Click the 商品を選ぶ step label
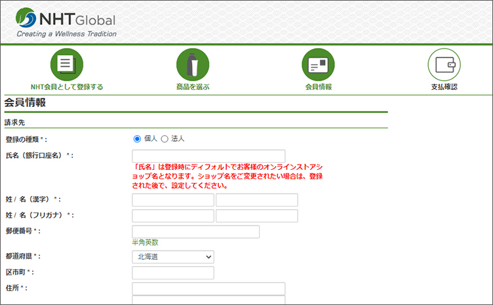Screen dimensions: 493x305 (x=193, y=87)
